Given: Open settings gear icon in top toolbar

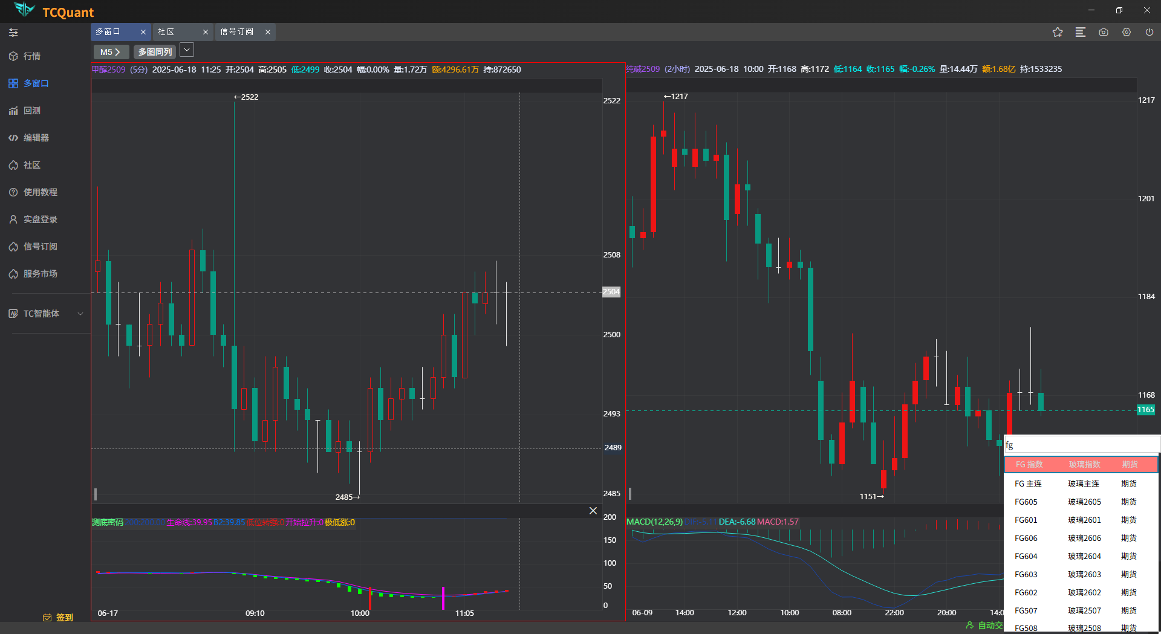Looking at the screenshot, I should (x=1127, y=32).
